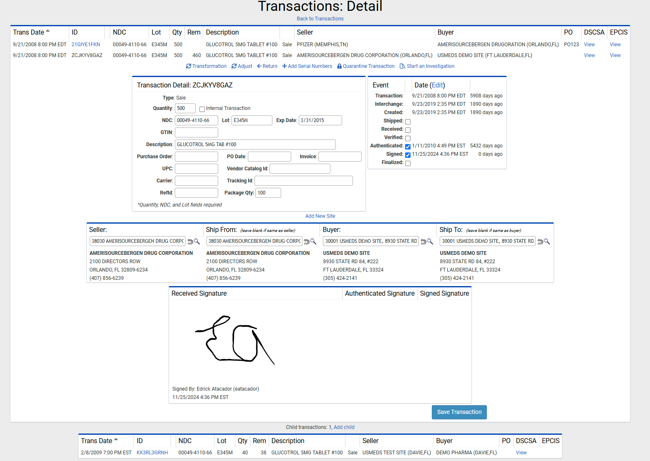650x461 pixels.
Task: Open child transaction KK3RL3GRNH
Action: pyautogui.click(x=152, y=453)
